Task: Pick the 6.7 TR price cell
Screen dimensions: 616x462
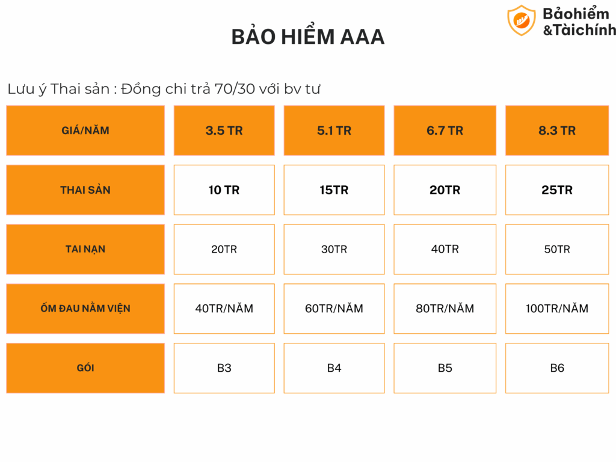Action: pos(445,131)
